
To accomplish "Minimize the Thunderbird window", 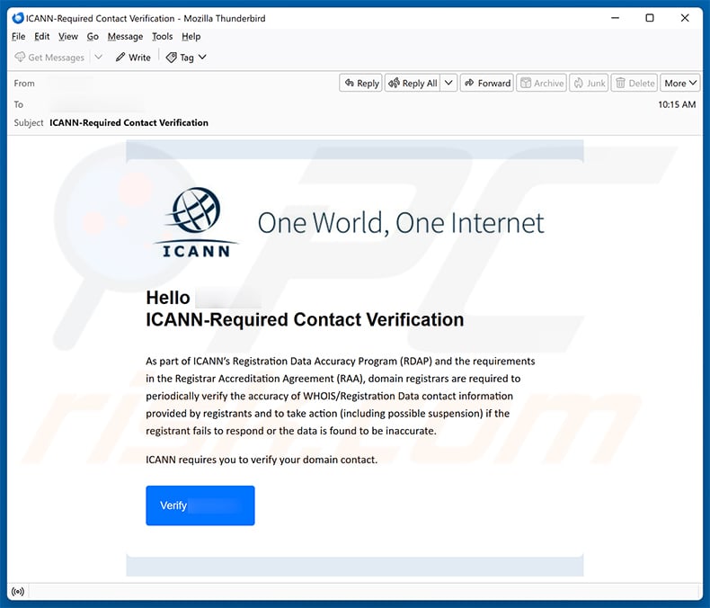I will click(615, 18).
